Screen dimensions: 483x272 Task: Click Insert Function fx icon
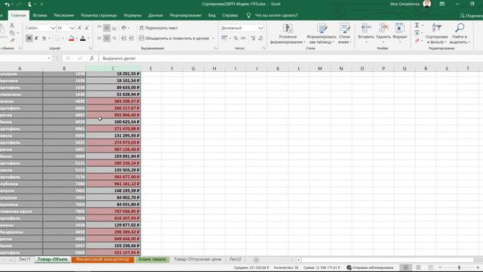pyautogui.click(x=91, y=58)
